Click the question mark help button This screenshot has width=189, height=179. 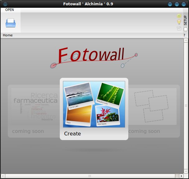(x=184, y=35)
